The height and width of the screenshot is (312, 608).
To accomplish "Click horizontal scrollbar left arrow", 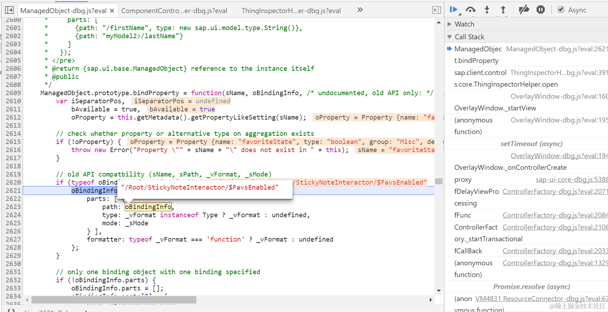I will coord(27,300).
